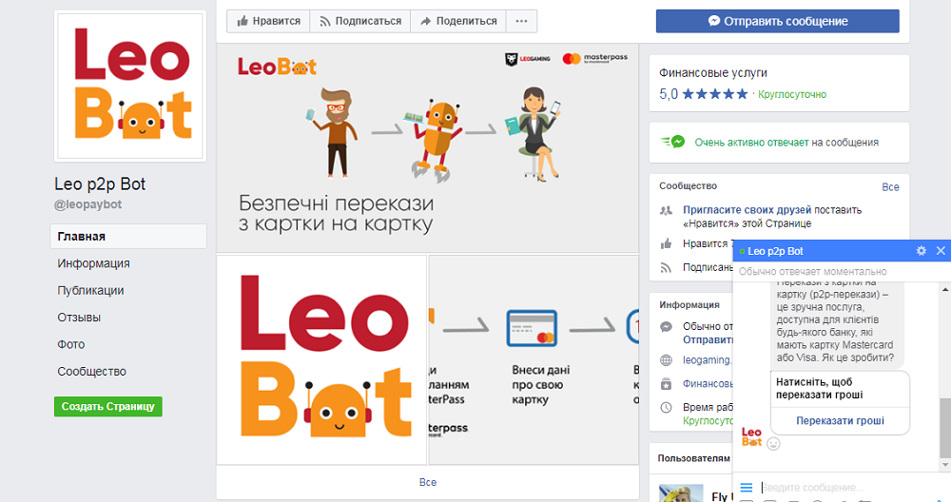Click Подписаться to follow the page

[360, 21]
